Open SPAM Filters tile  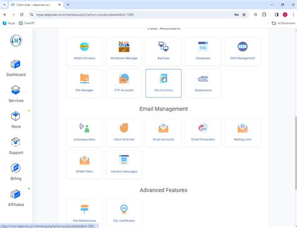click(x=85, y=165)
